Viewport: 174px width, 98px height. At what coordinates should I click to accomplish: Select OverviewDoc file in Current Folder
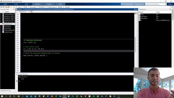pos(8,30)
